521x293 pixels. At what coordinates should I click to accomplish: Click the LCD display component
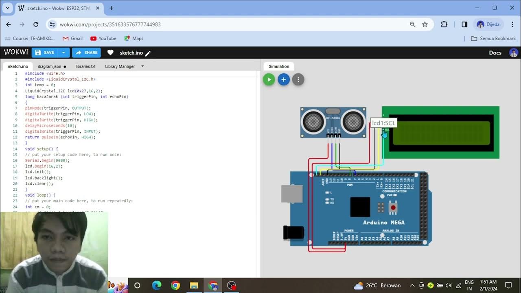click(440, 132)
